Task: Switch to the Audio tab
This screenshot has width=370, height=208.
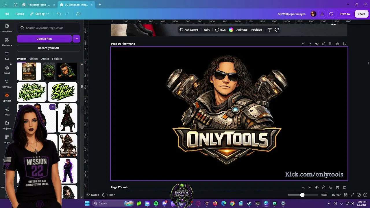Action: coord(45,59)
